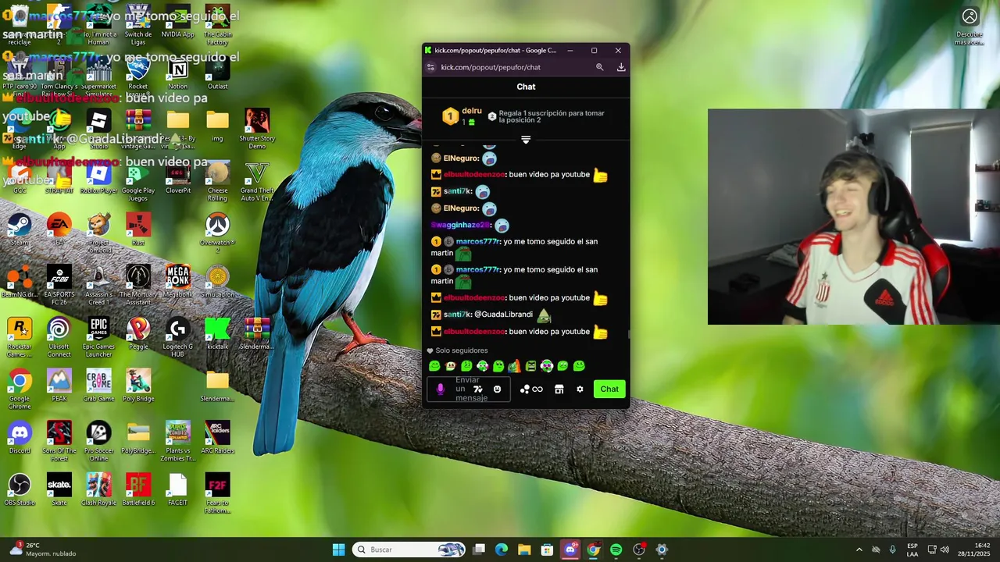Click the zoom magnifier in address bar
The image size is (1000, 562).
pyautogui.click(x=600, y=67)
